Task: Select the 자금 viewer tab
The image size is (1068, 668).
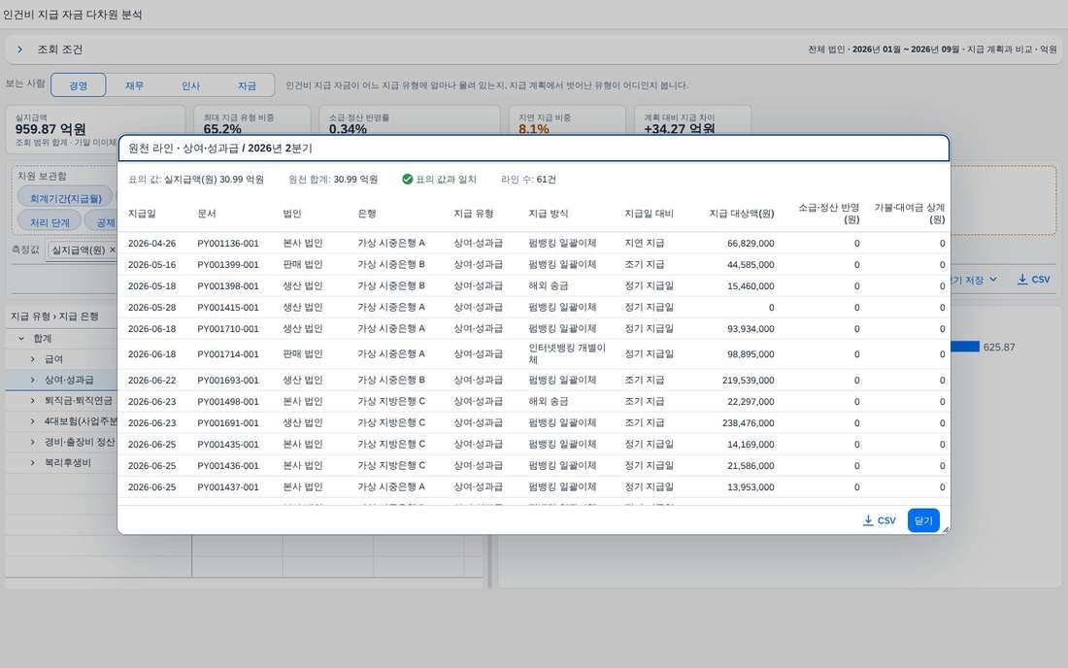Action: [x=247, y=85]
